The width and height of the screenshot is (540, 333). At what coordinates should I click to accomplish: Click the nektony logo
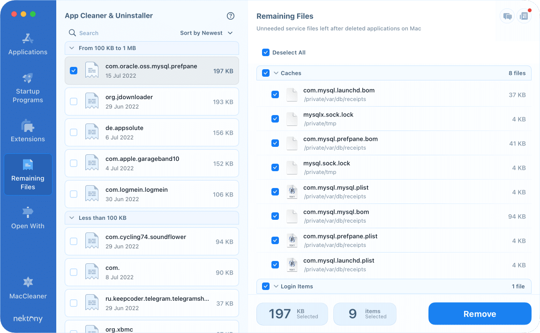[28, 319]
